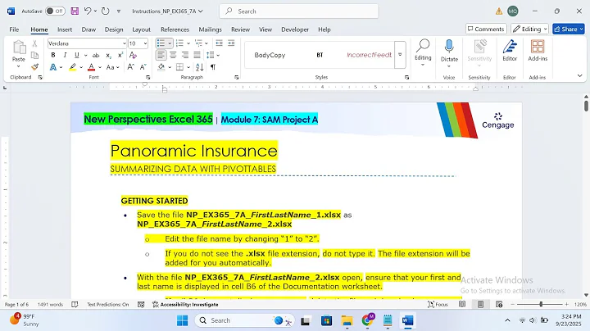Switch to the References tab
The image size is (590, 331).
pos(175,29)
